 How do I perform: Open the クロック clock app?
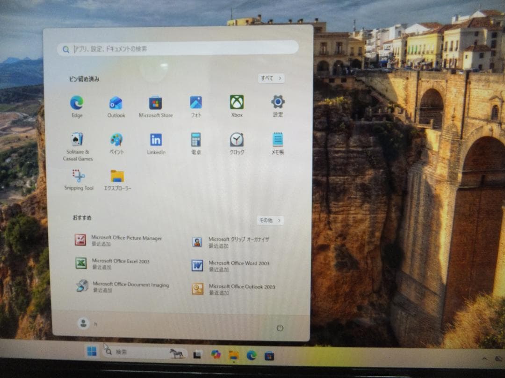coord(236,141)
